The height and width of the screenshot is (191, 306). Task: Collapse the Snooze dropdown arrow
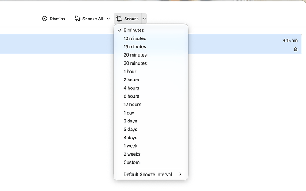point(144,19)
